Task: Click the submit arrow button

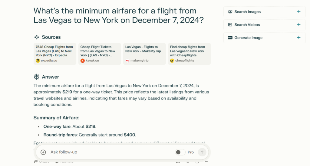Action: coord(202,152)
